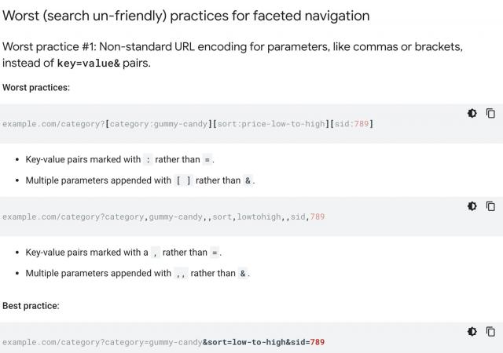
Task: Click the 'Worst (search un-friendly) practices' heading
Action: [186, 16]
